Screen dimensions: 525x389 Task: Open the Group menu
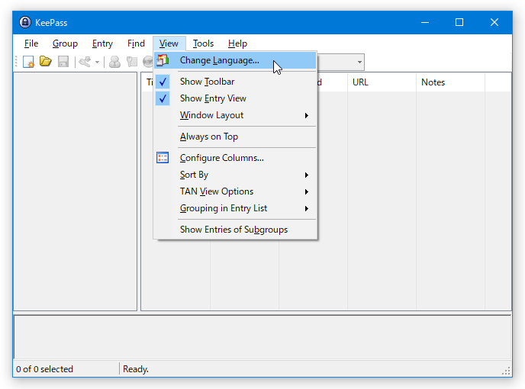pos(65,43)
